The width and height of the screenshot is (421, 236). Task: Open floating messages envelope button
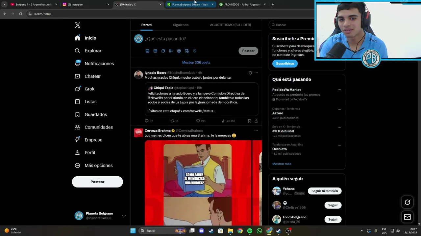407,217
